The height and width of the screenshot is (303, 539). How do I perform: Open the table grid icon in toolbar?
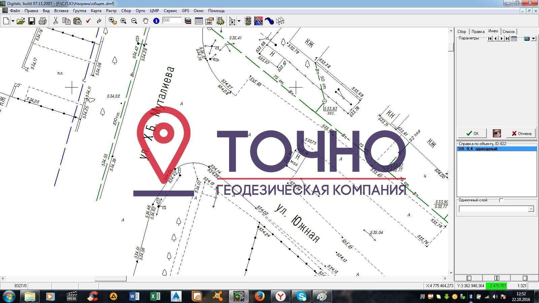pyautogui.click(x=199, y=21)
